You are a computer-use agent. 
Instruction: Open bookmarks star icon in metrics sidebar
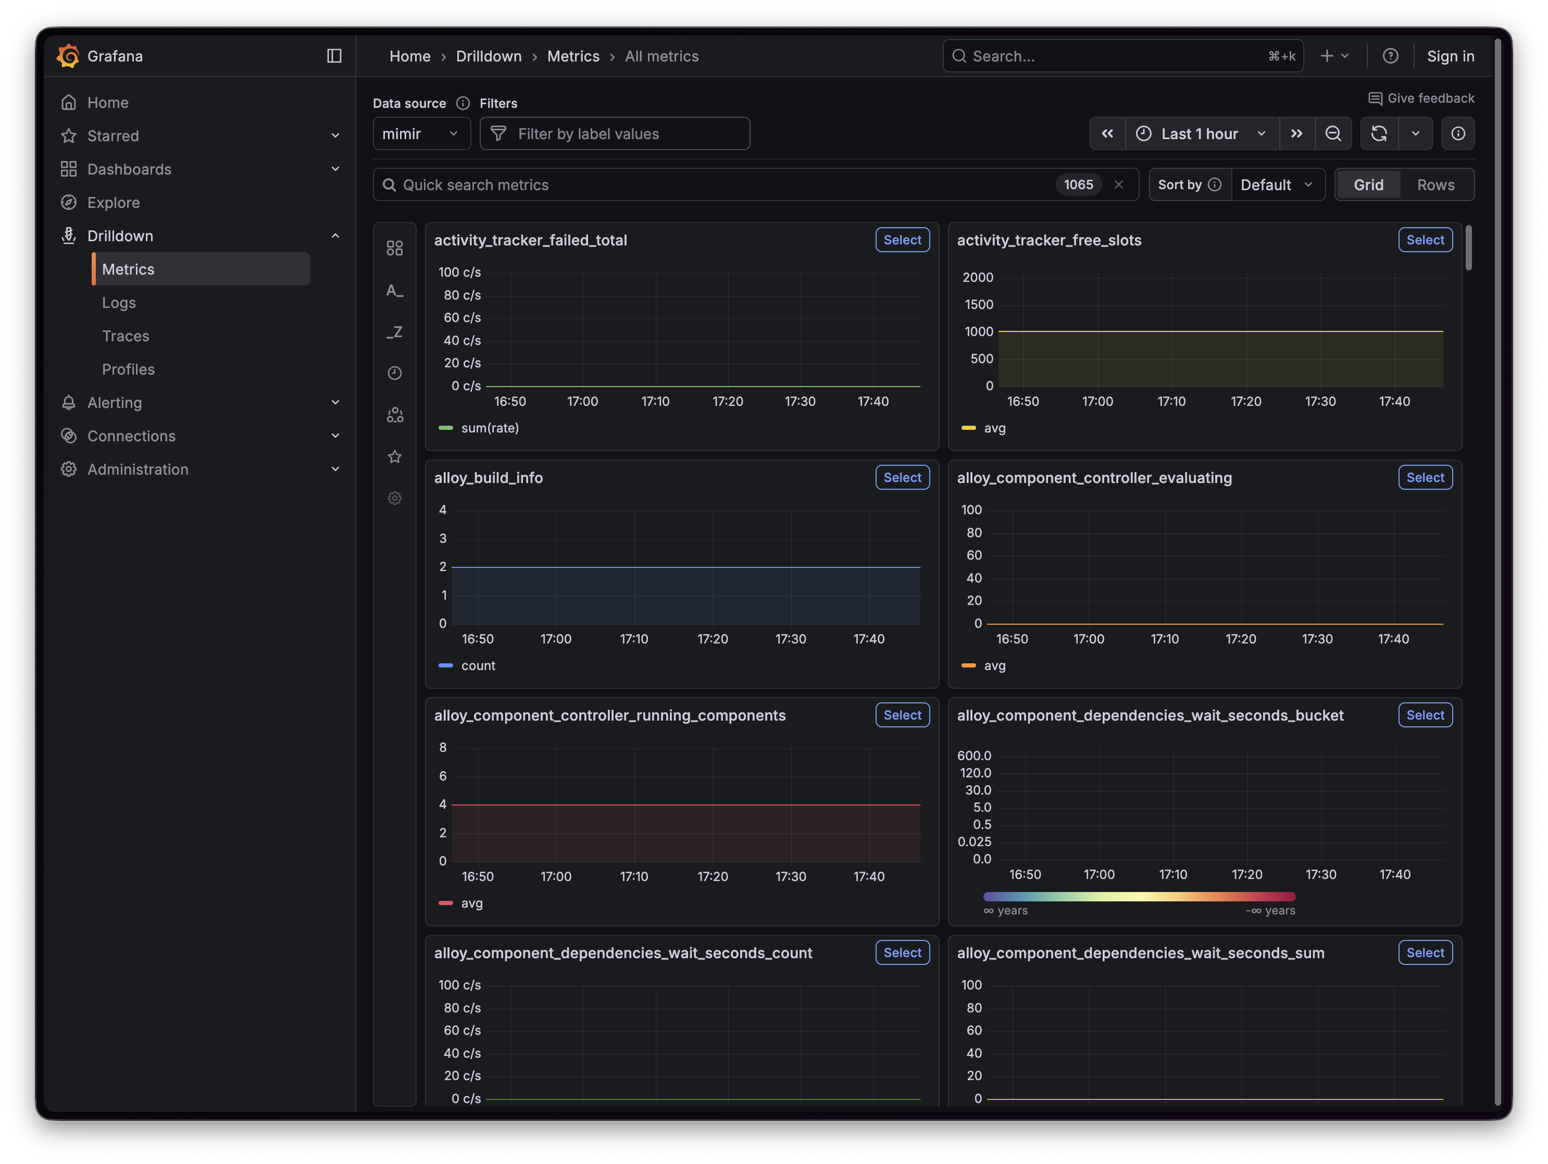point(395,457)
